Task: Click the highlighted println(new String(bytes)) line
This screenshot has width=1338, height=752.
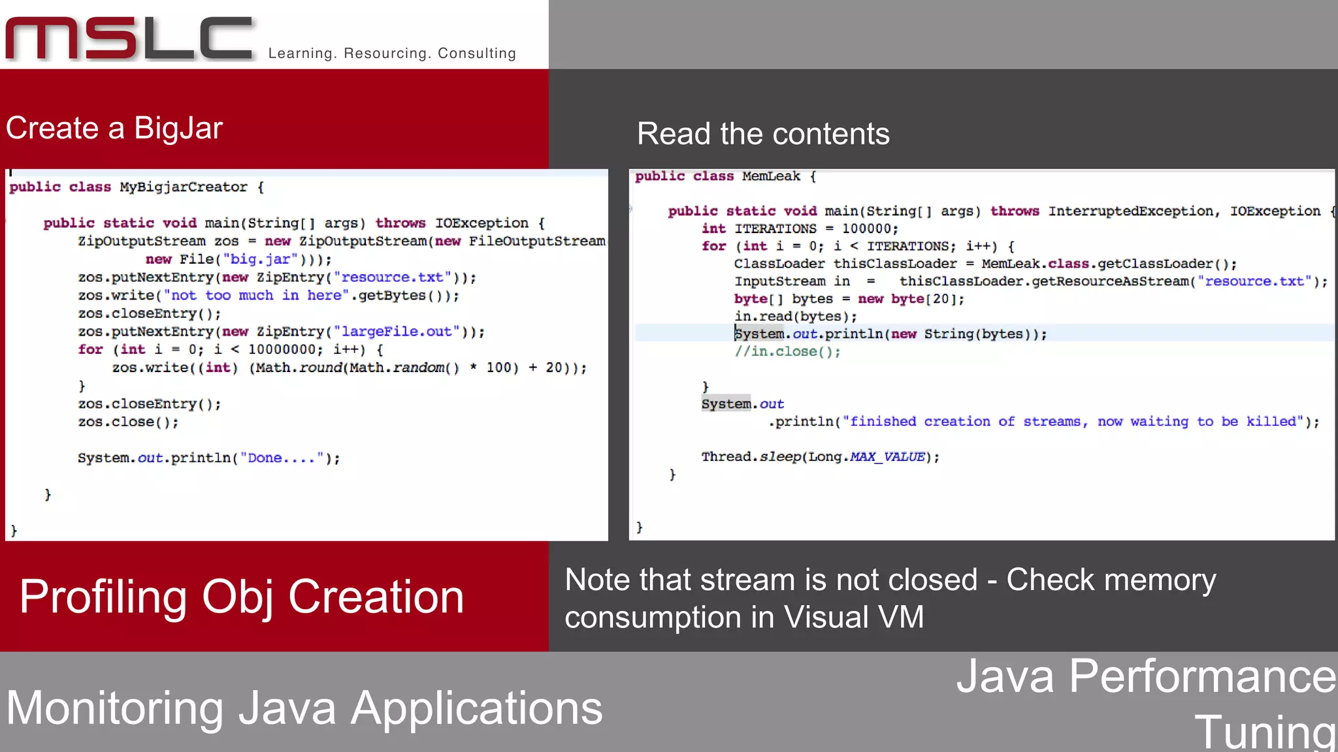Action: point(890,334)
